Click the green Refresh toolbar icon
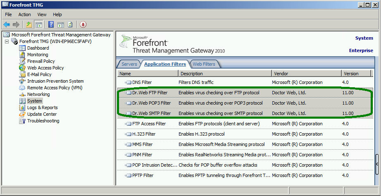 (70, 24)
